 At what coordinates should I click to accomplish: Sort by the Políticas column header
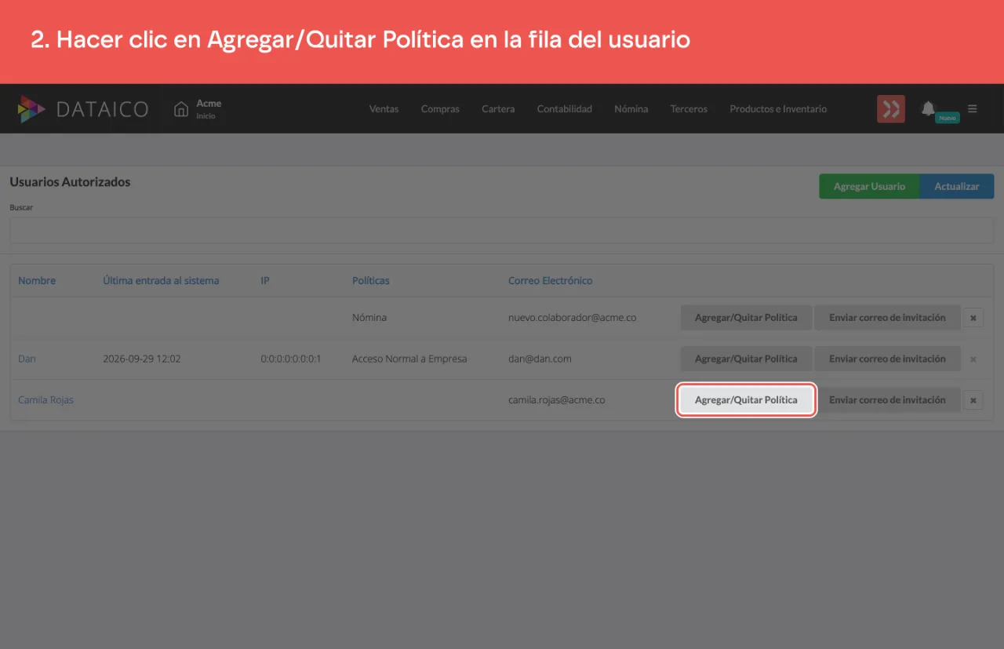(371, 280)
